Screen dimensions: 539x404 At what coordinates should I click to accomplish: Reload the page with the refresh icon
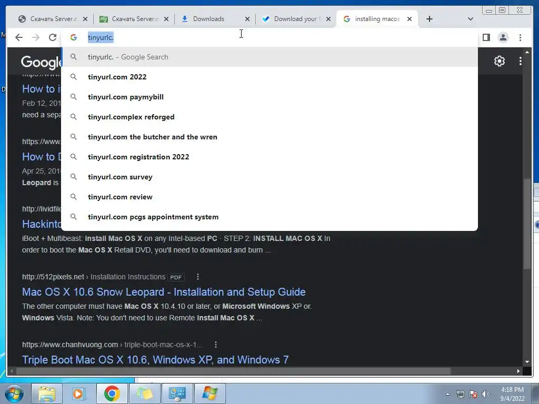tap(53, 37)
